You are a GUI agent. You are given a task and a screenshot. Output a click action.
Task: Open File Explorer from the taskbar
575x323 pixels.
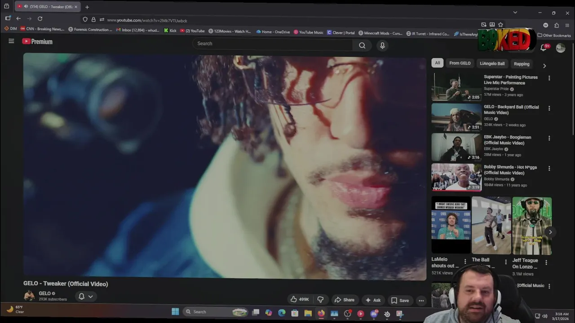pyautogui.click(x=308, y=313)
